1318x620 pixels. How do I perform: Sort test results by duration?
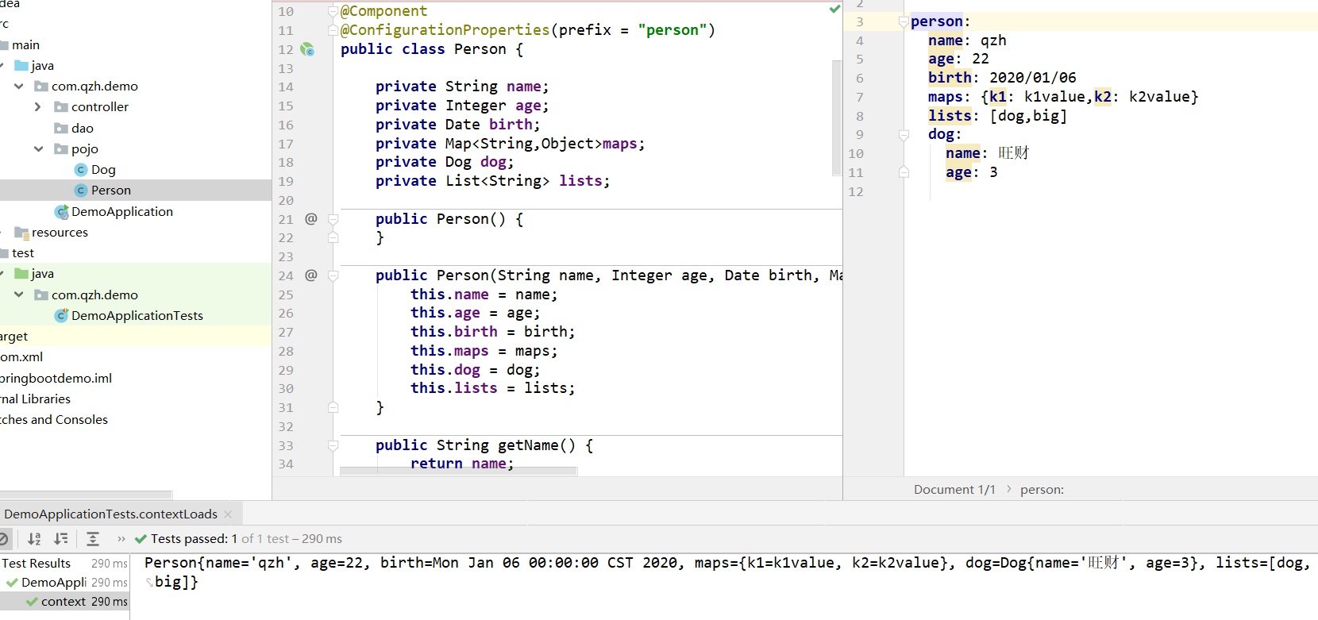pos(61,539)
